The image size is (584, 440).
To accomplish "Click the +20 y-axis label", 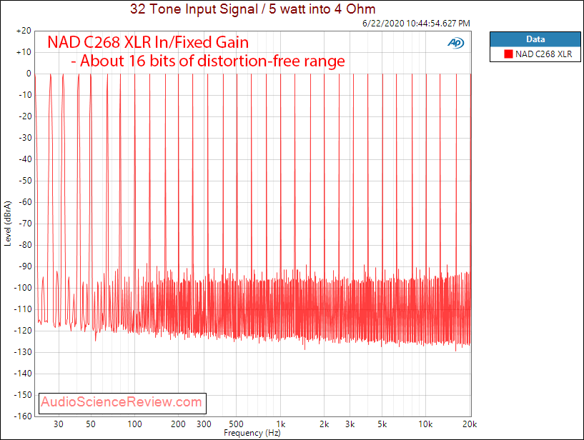I will 24,31.
